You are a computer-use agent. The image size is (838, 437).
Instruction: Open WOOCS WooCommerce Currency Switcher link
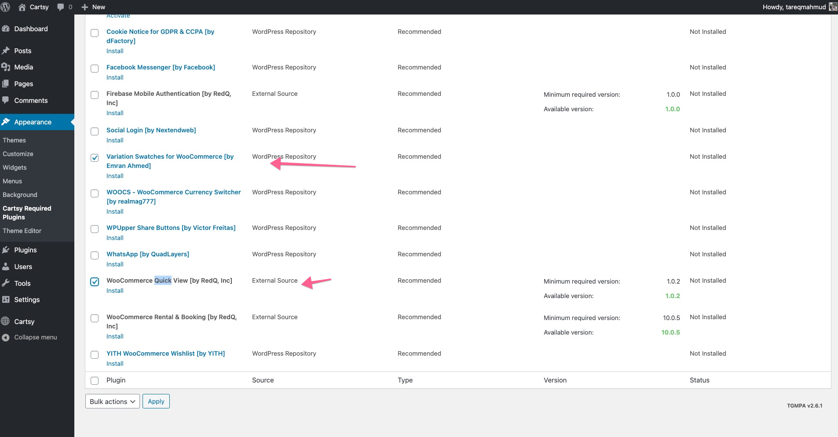pos(174,197)
